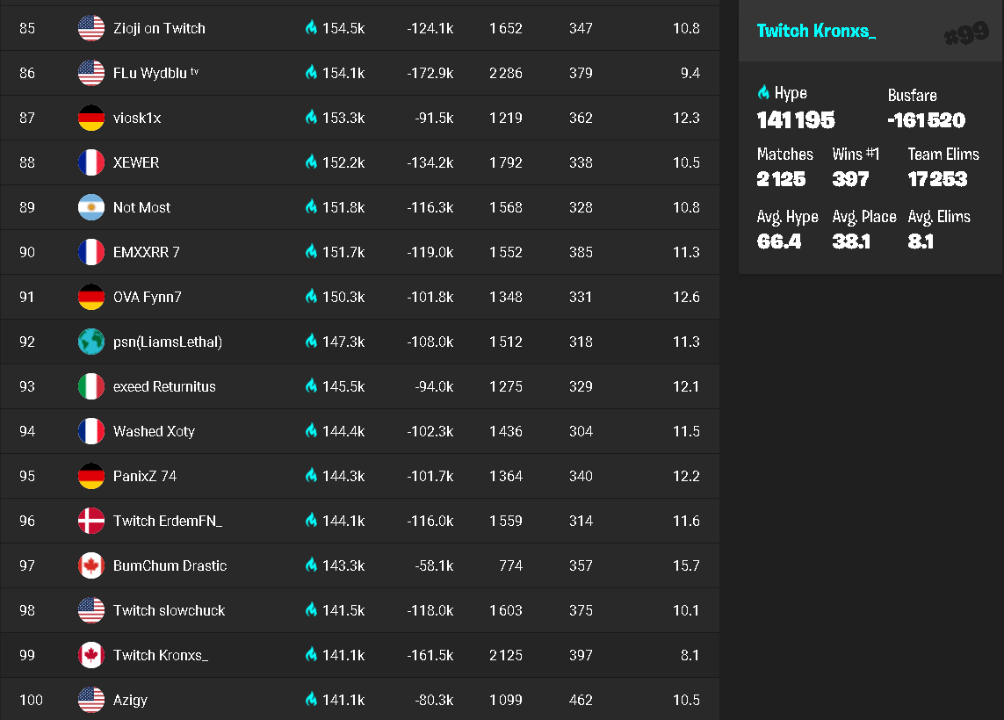Screen dimensions: 1004x720
Task: Click the Italian flag beside exeed Returnitus
Action: [91, 386]
